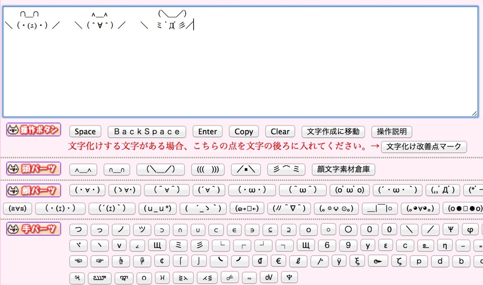The height and width of the screenshot is (285, 483).
Task: Open the 顔文字素材倉庫 button
Action: (x=343, y=170)
